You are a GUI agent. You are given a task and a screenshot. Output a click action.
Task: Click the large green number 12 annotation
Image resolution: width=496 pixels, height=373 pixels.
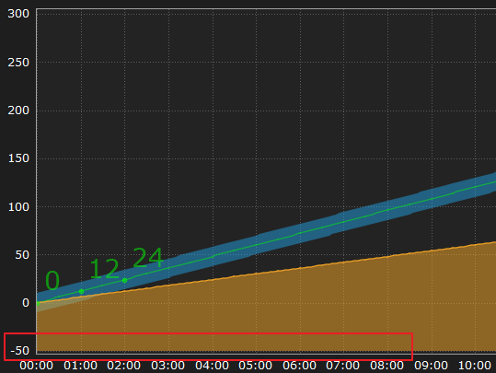click(104, 269)
